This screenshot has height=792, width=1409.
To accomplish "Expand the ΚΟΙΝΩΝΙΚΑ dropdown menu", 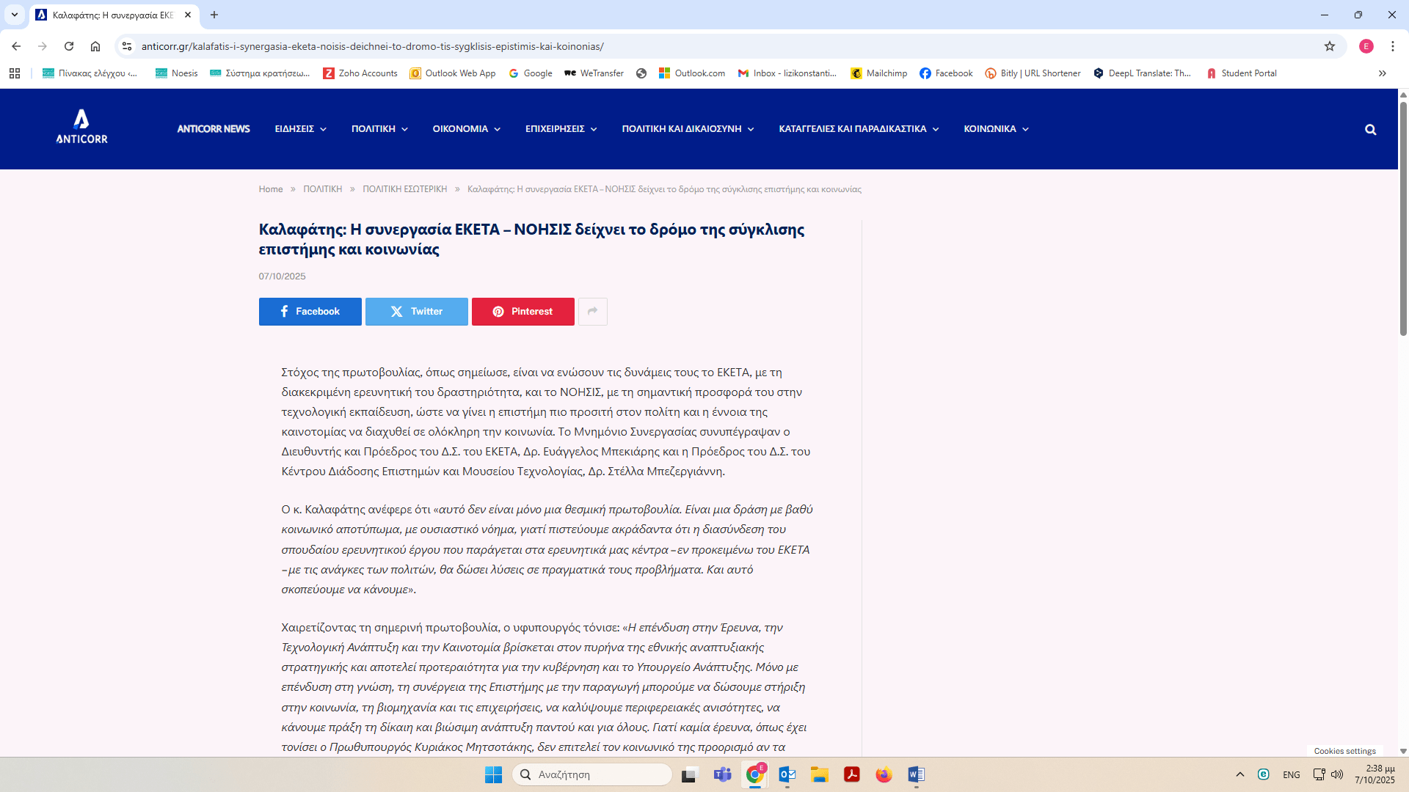I will coord(995,129).
